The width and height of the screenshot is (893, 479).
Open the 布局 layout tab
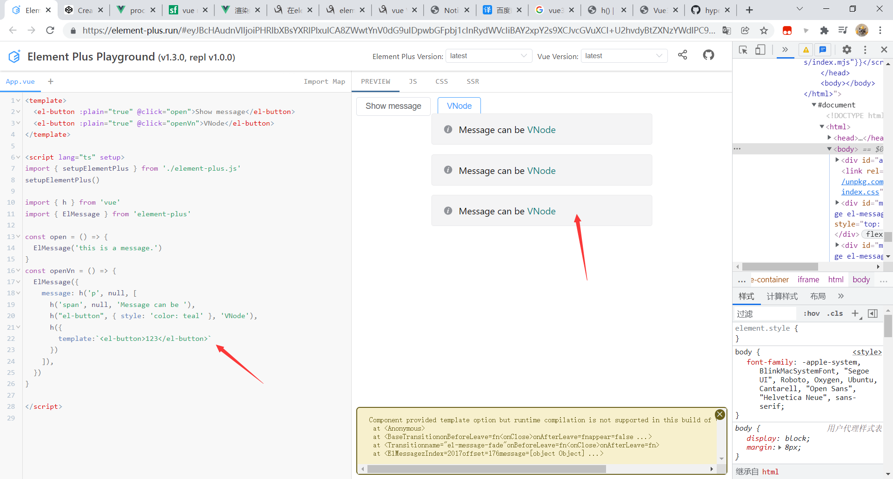(818, 296)
